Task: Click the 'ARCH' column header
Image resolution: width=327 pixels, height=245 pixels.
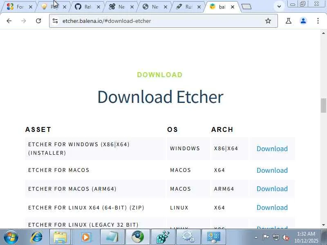Action: point(222,129)
